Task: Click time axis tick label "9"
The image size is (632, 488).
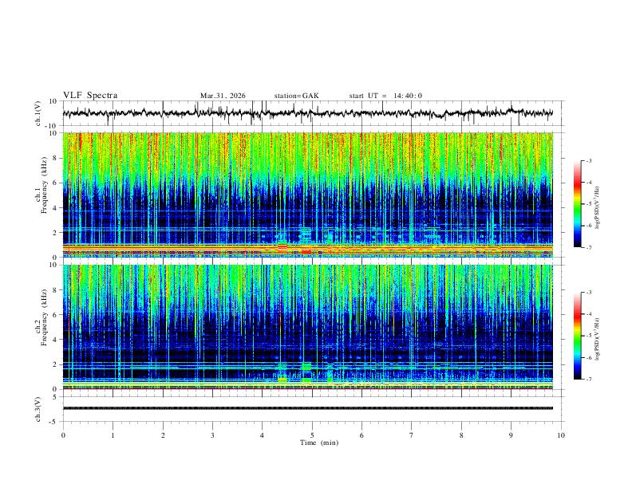Action: [511, 435]
